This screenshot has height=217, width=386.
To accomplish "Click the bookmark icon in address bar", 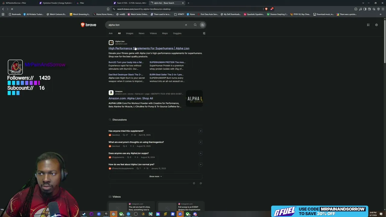I will coord(108,9).
